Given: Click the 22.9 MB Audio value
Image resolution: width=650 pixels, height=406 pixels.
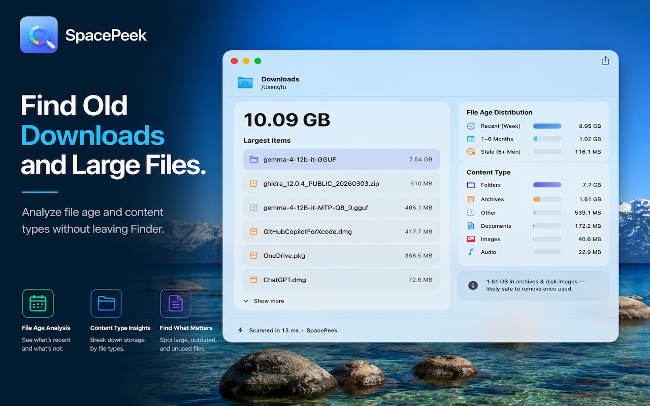Looking at the screenshot, I should [x=590, y=252].
